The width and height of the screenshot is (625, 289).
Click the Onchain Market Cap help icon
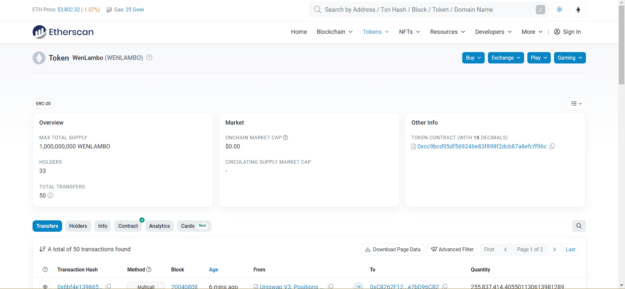coord(285,138)
